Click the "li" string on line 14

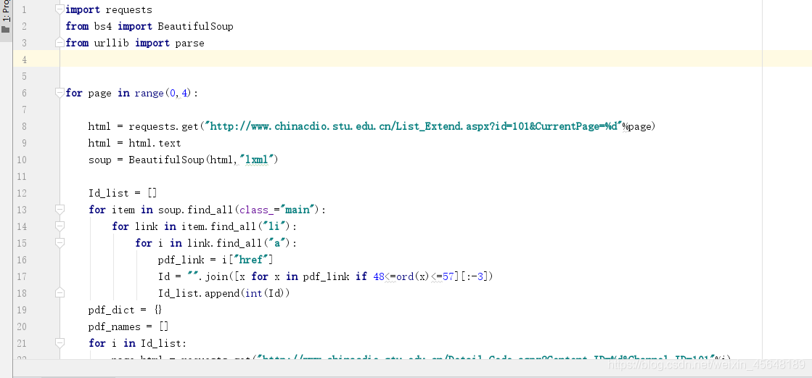[x=275, y=226]
